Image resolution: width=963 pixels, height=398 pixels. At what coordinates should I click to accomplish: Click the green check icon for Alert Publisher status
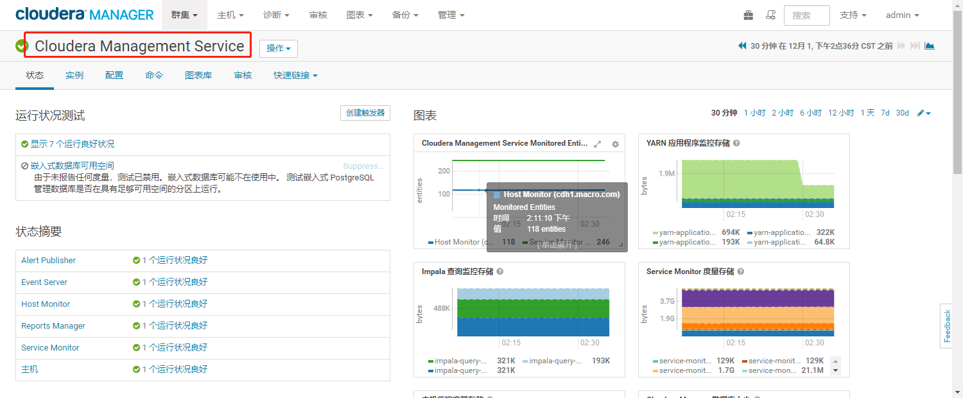click(136, 261)
